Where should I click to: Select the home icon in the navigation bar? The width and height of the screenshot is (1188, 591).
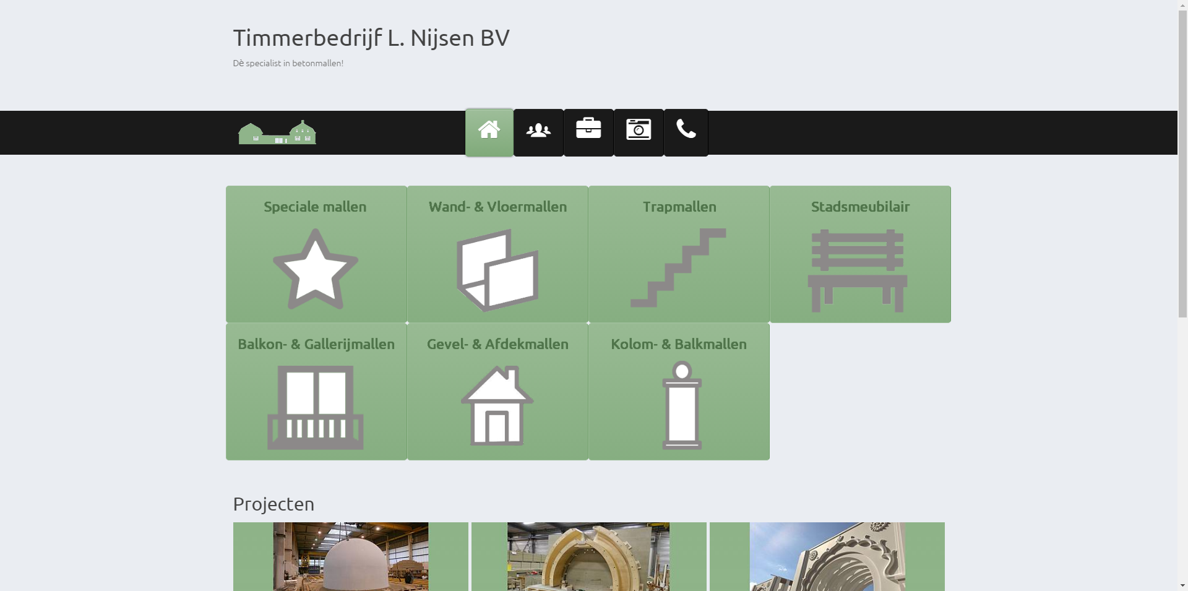489,131
